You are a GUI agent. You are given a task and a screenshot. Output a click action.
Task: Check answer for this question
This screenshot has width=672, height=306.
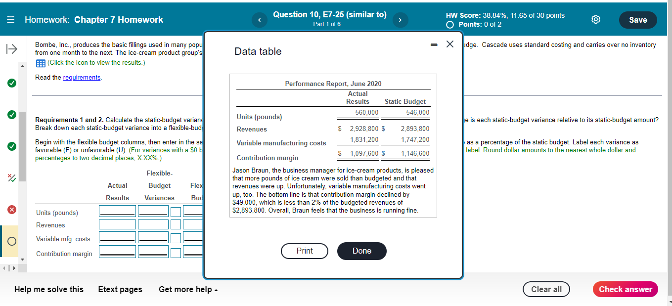pos(626,289)
